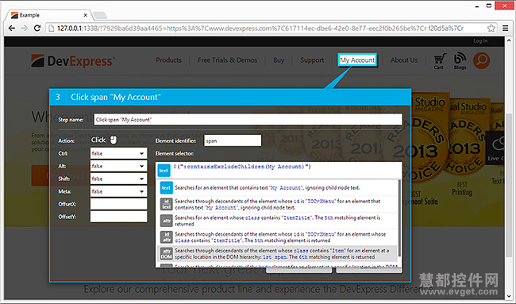Edit the Element identifier span field

pyautogui.click(x=233, y=140)
